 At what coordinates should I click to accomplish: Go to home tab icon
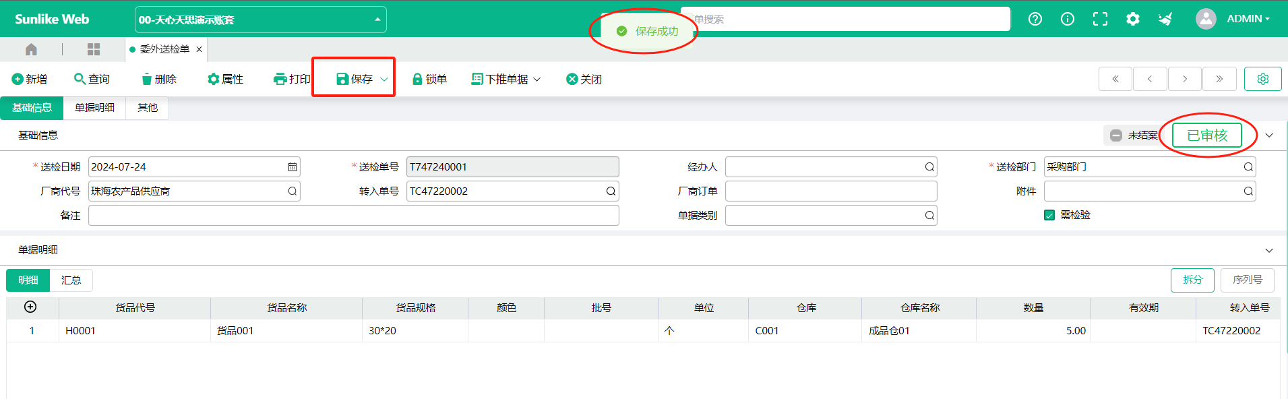pyautogui.click(x=31, y=49)
